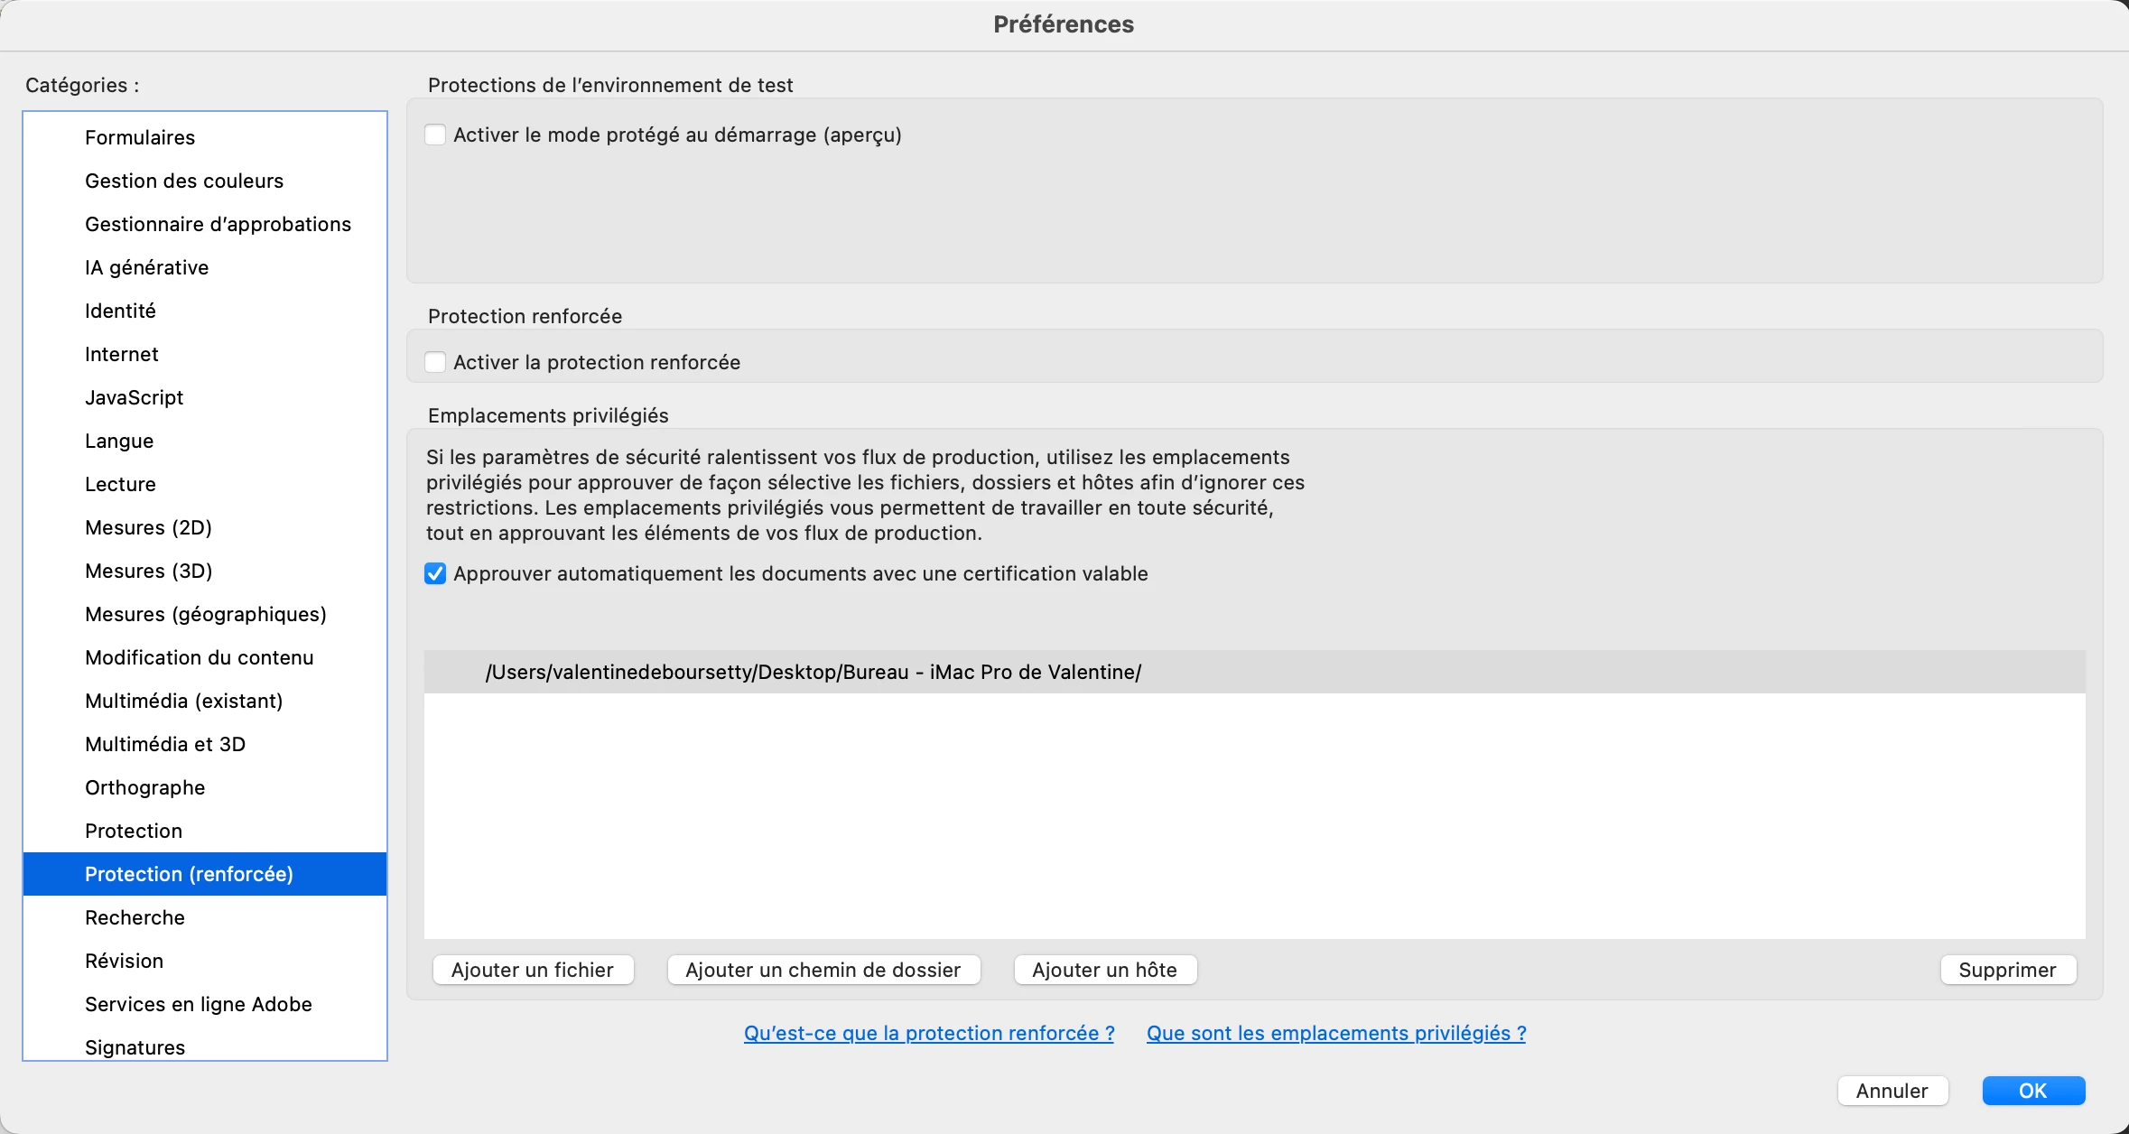The height and width of the screenshot is (1134, 2129).
Task: Check Activer la protection renforcée
Action: click(435, 362)
